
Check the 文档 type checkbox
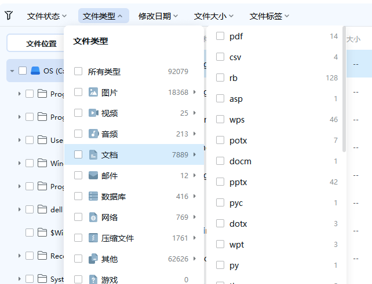click(x=78, y=154)
